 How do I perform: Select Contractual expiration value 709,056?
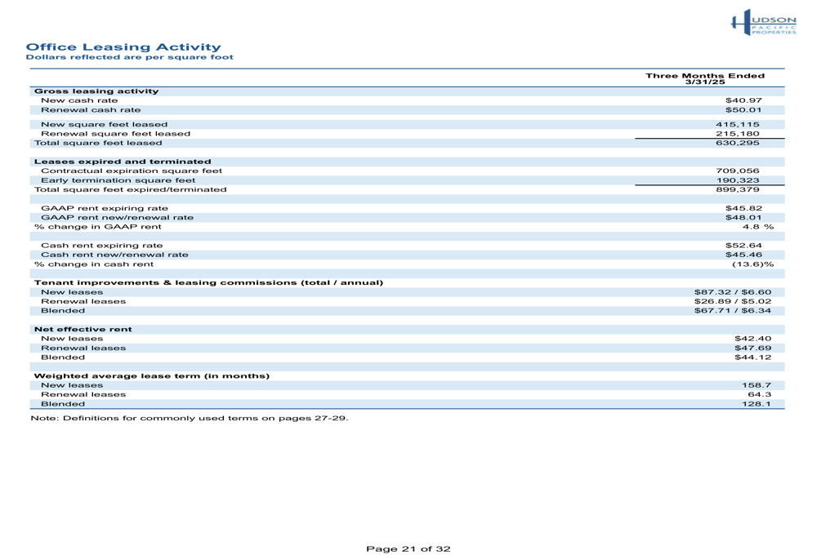pos(737,171)
